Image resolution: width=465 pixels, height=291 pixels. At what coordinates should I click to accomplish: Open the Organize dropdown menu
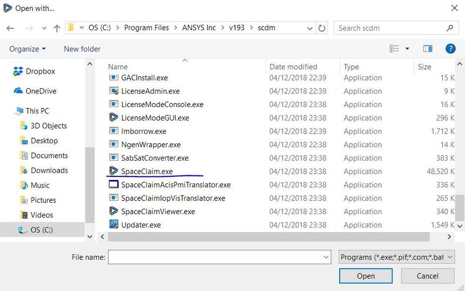27,49
